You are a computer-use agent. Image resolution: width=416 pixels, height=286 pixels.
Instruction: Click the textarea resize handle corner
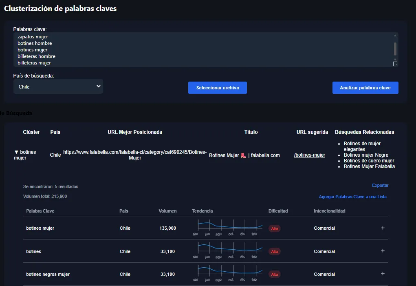click(x=395, y=64)
